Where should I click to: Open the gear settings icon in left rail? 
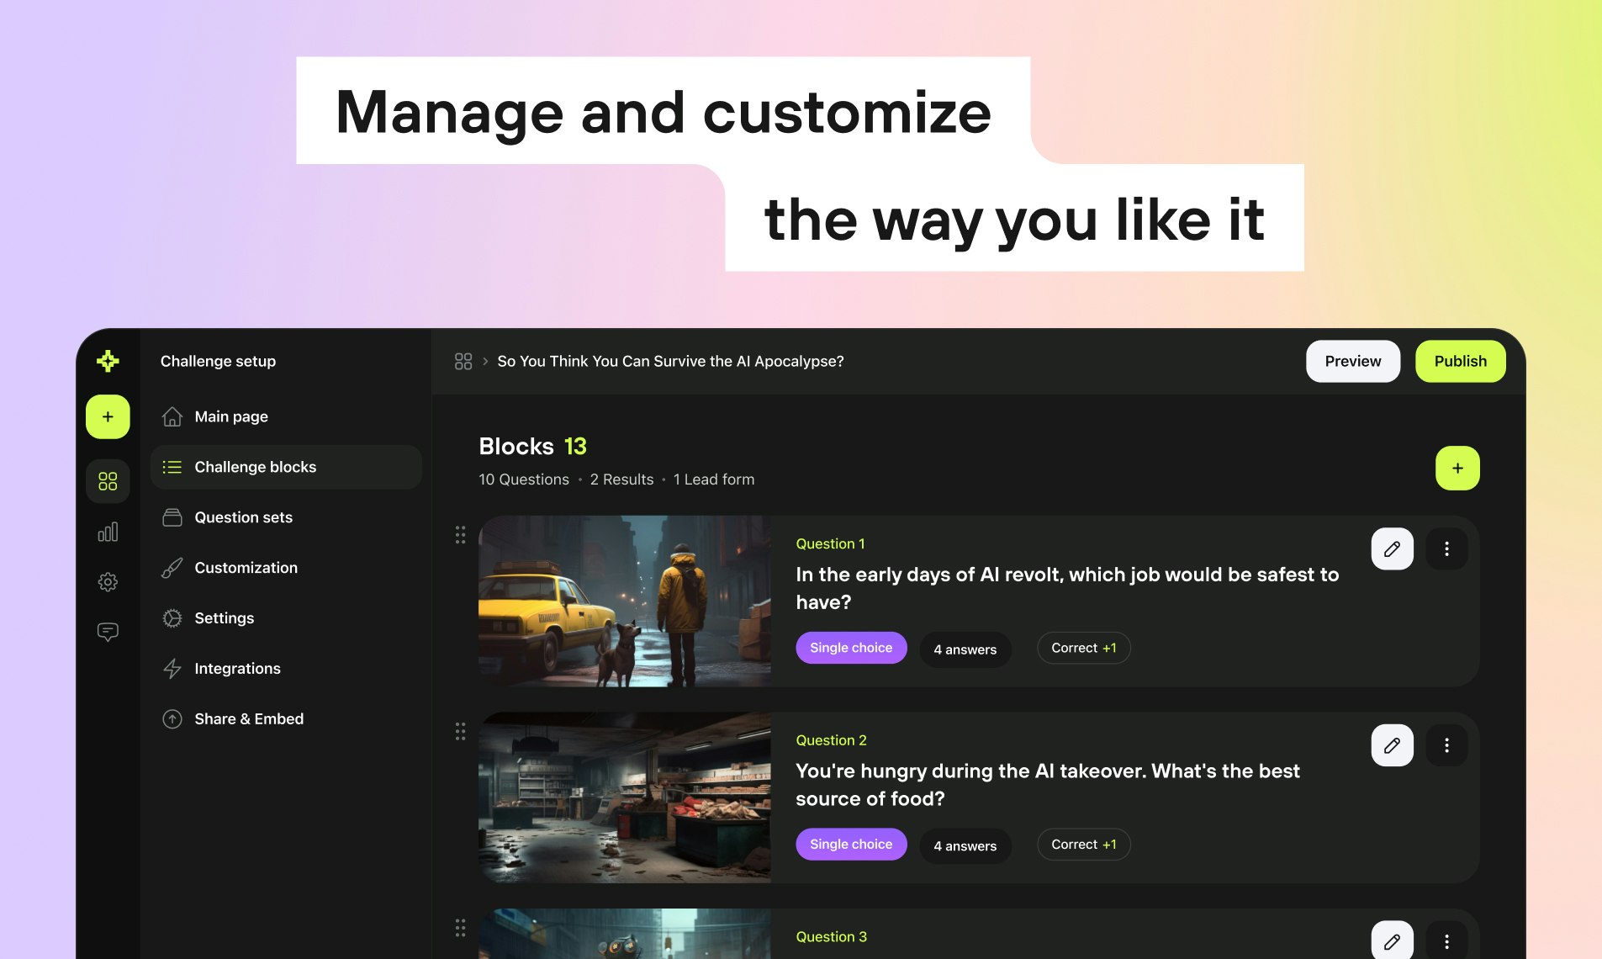108,582
